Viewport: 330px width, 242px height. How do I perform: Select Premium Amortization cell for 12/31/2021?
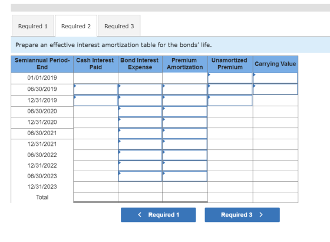pos(185,145)
